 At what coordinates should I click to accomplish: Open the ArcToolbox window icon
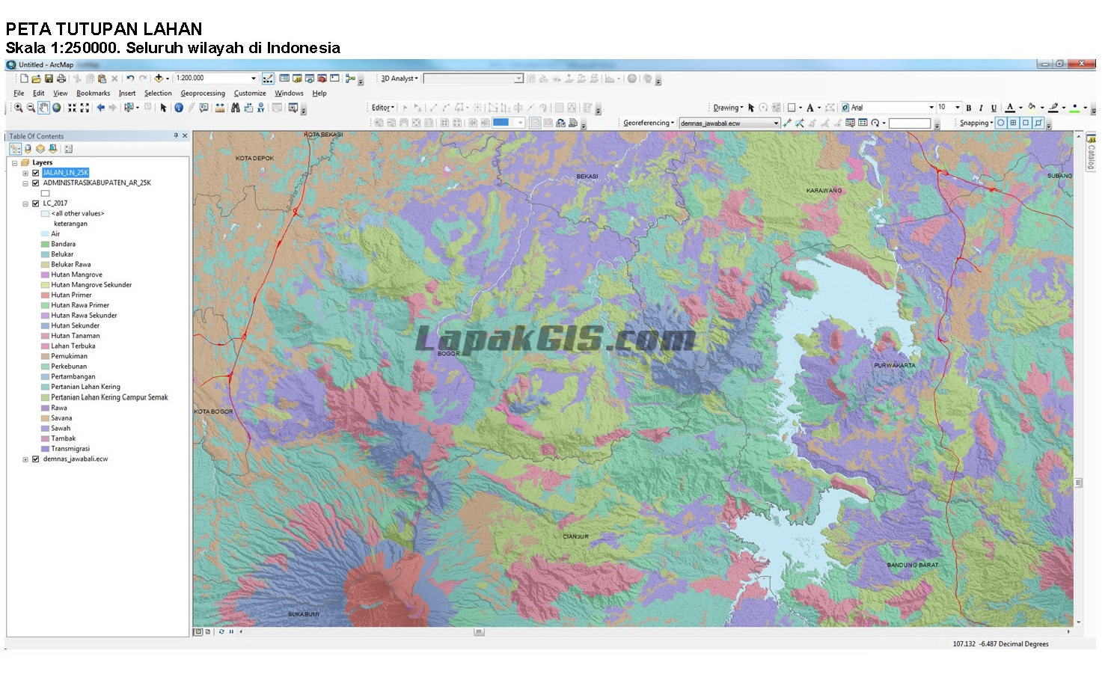coord(321,78)
